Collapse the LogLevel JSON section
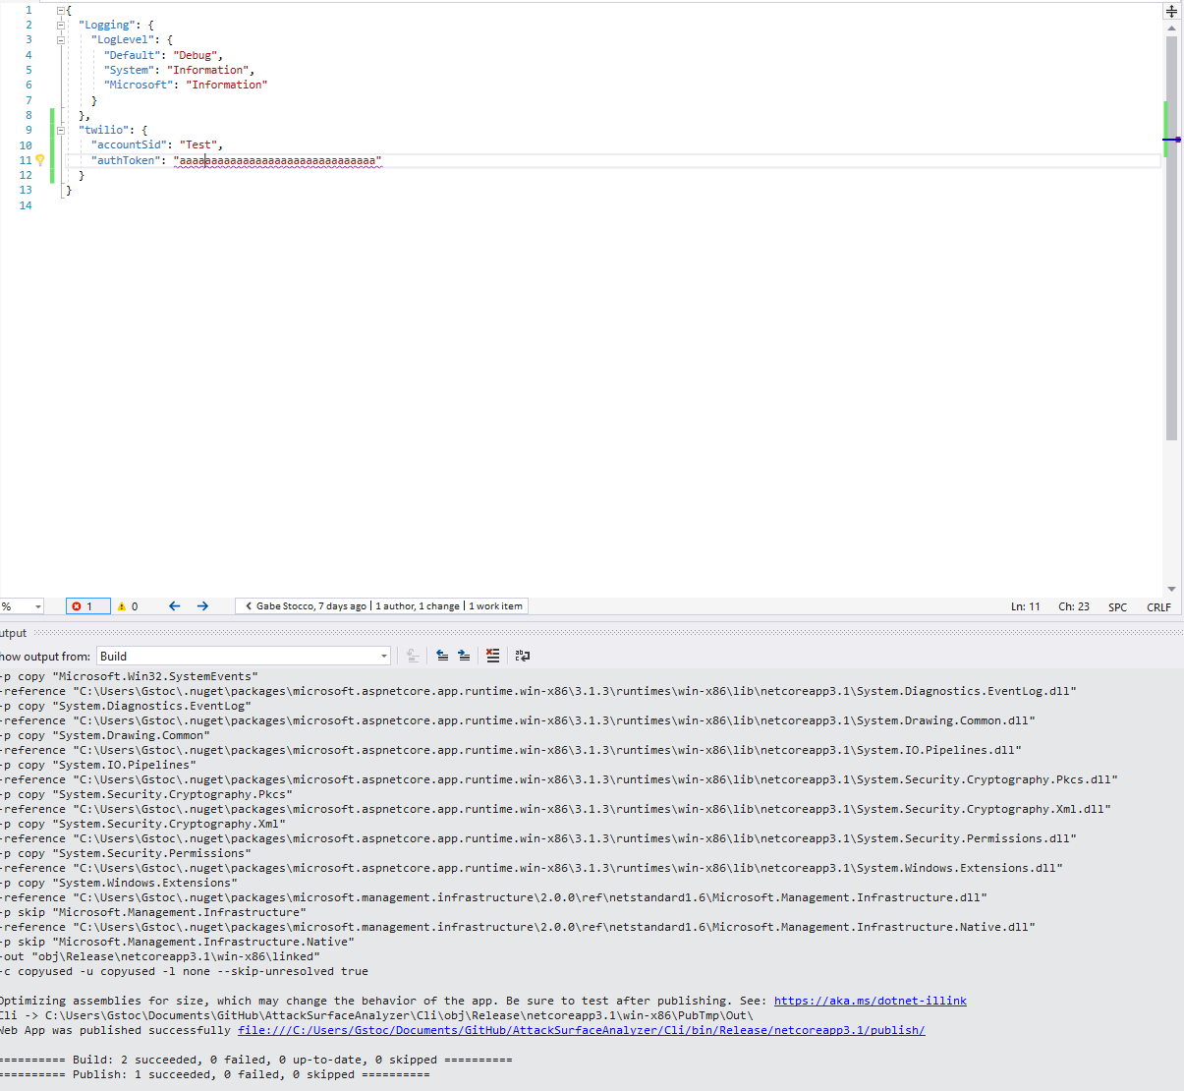The height and width of the screenshot is (1091, 1184). coord(60,39)
